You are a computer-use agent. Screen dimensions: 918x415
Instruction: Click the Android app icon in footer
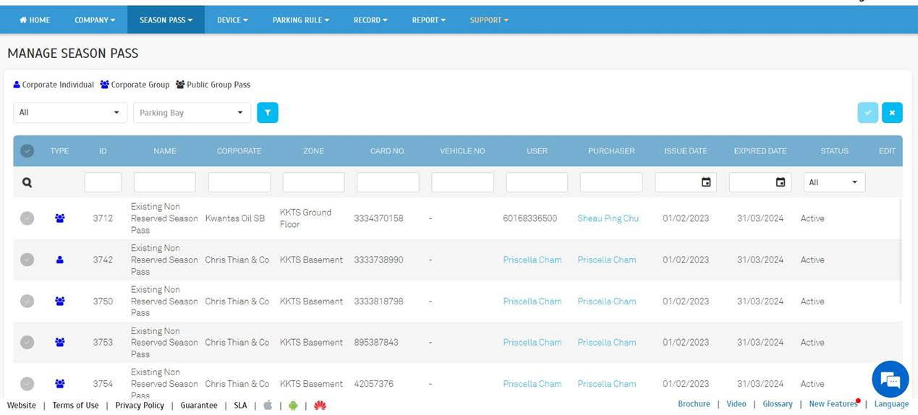tap(293, 406)
